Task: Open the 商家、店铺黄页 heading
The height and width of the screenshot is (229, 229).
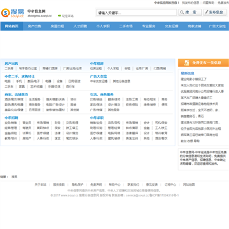Action: (17, 94)
